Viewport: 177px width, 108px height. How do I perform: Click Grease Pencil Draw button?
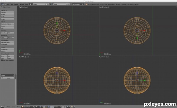pyautogui.click(x=4, y=56)
